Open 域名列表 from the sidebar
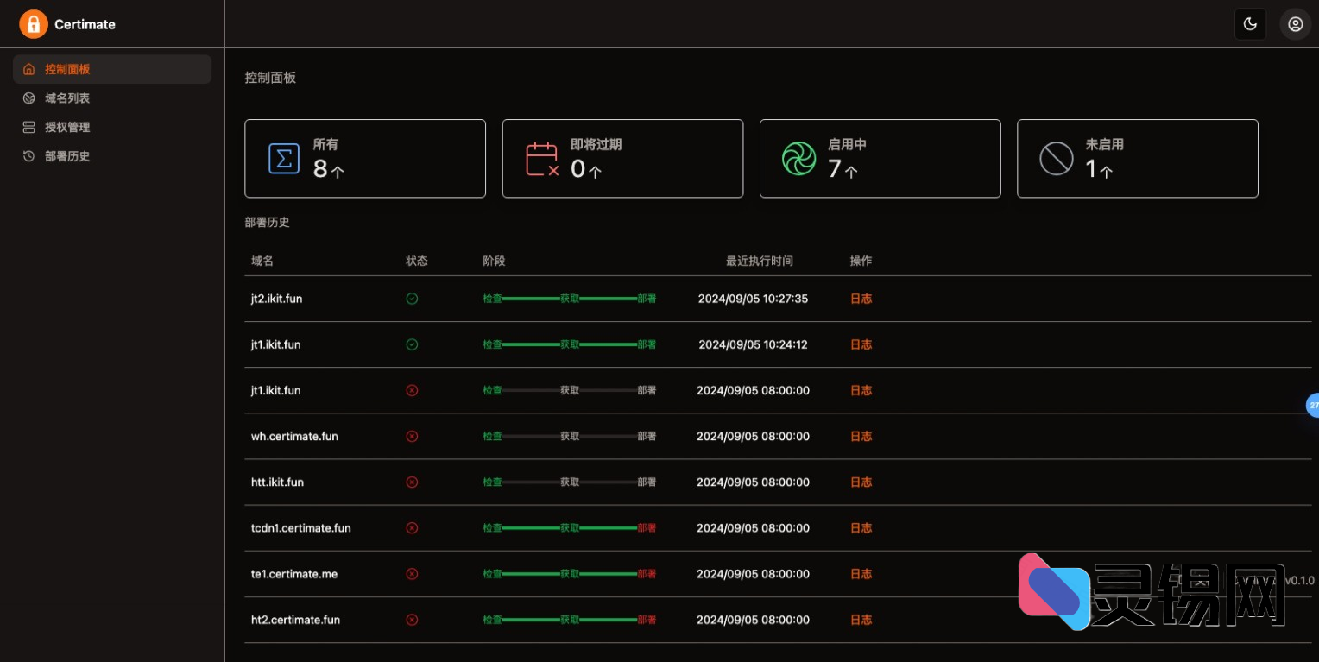1319x662 pixels. (x=67, y=98)
